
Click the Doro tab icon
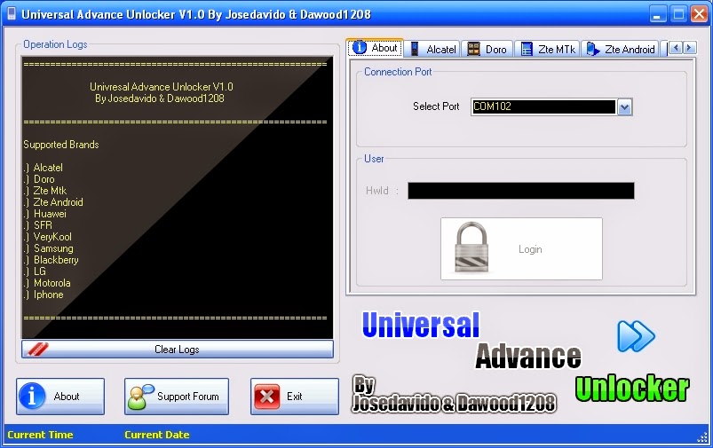(x=474, y=49)
